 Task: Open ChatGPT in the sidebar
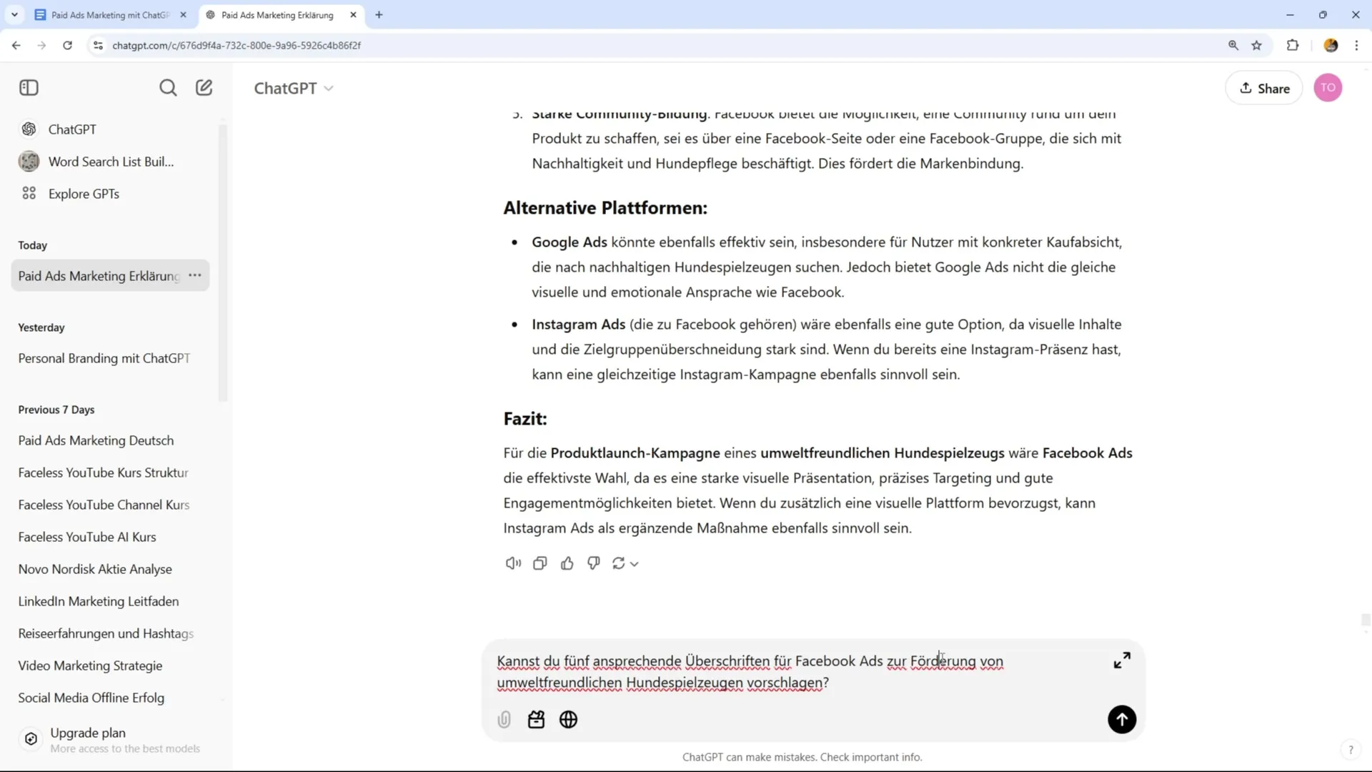[x=71, y=129]
